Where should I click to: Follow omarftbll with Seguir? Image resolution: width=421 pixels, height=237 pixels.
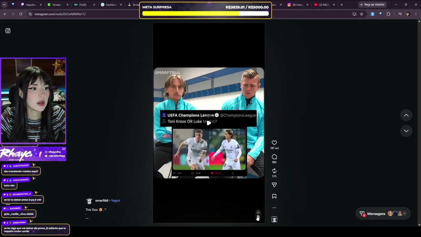click(116, 200)
